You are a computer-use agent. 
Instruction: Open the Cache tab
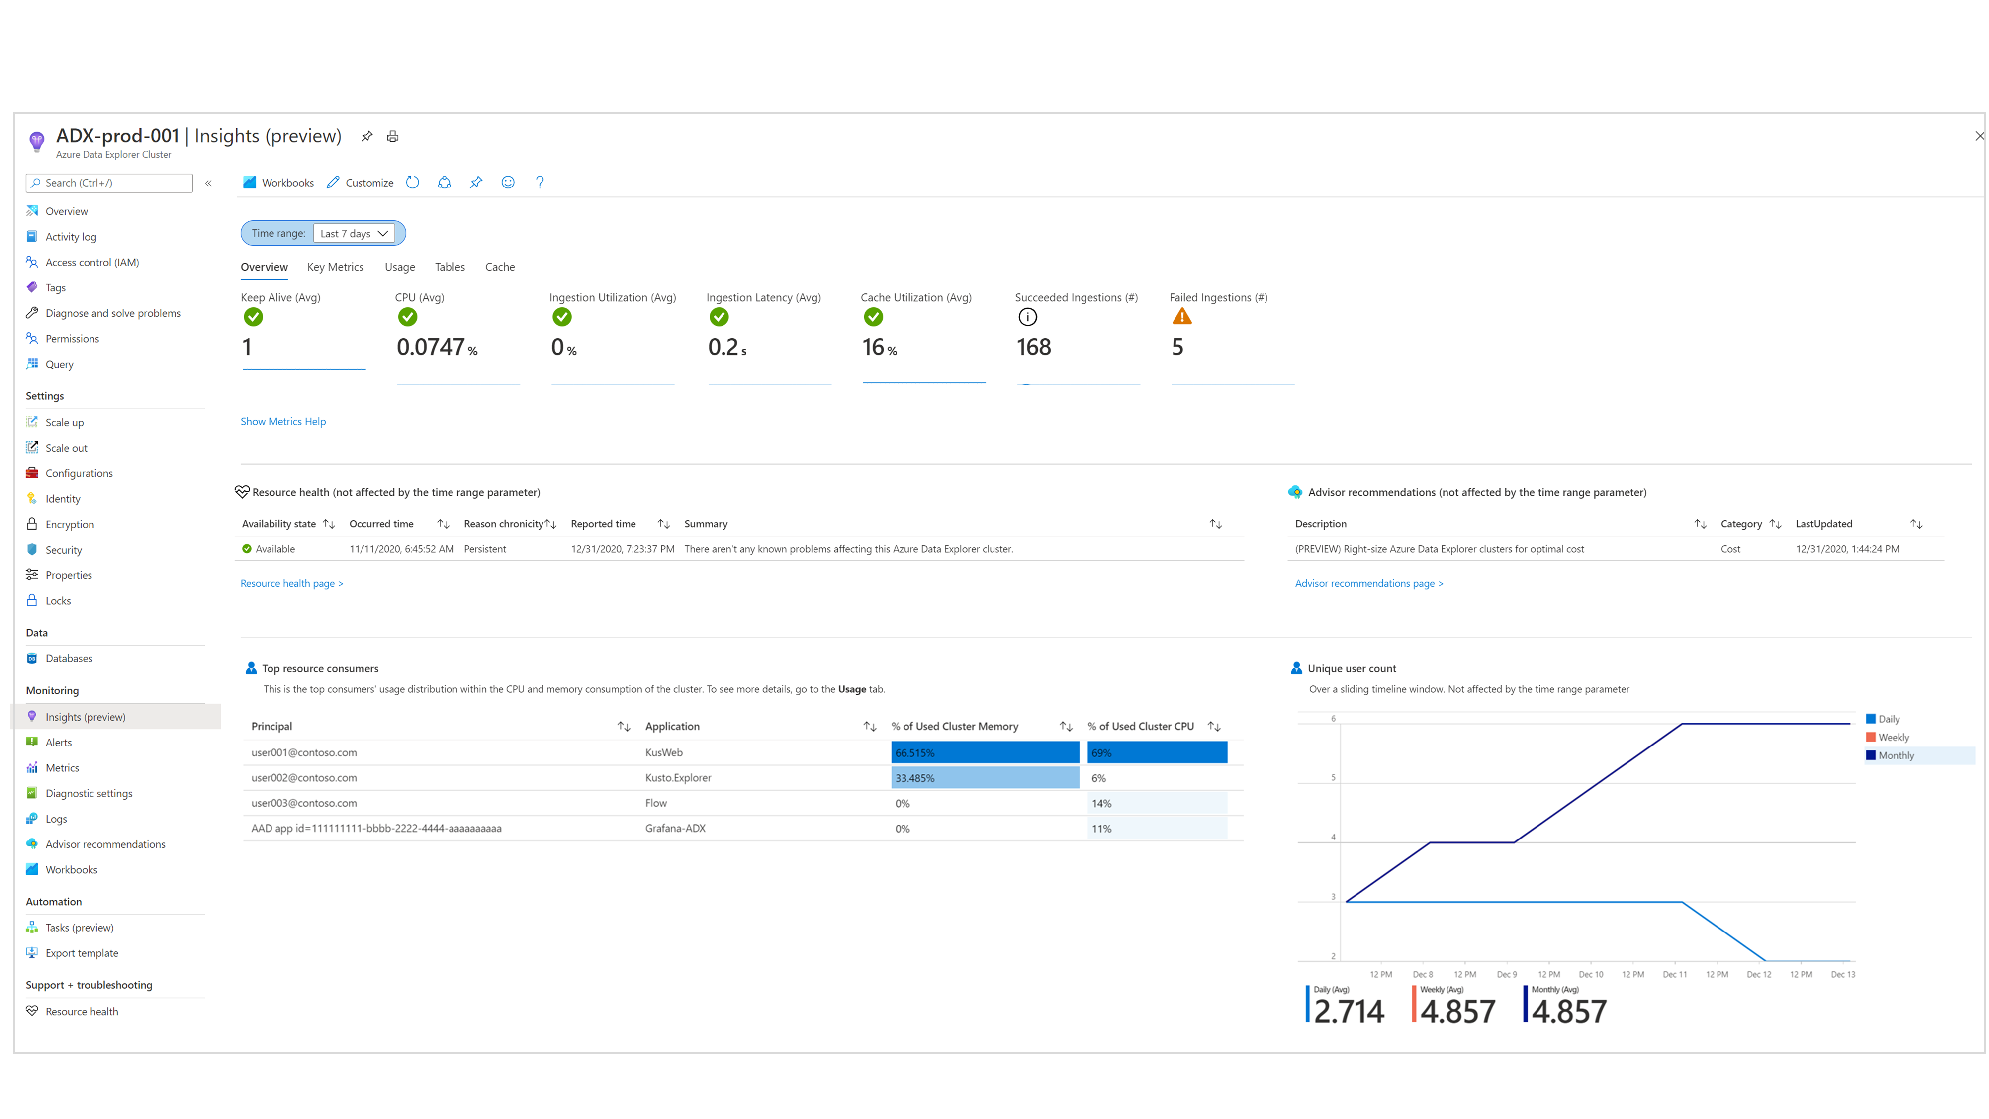pos(500,267)
